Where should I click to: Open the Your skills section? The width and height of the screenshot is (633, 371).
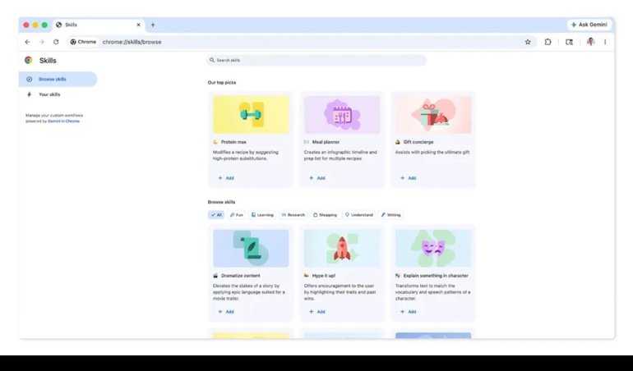click(x=49, y=94)
